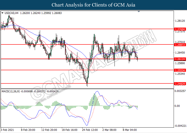Viewport: 187px width, 133px height.
Task: Select the 1.24829 red support line
Action: point(80,83)
